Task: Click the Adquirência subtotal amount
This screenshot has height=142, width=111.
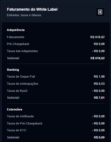Action: 98,58
